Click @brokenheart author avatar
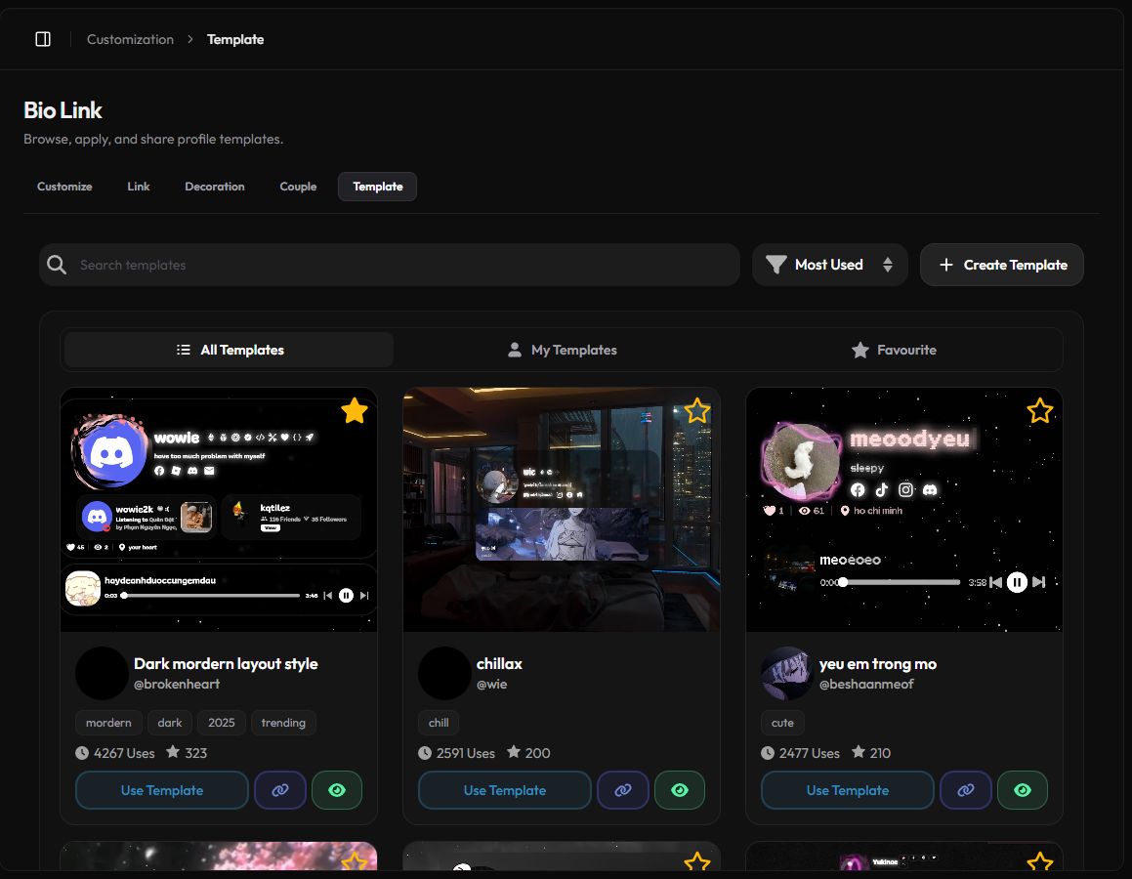This screenshot has width=1132, height=879. (x=102, y=673)
